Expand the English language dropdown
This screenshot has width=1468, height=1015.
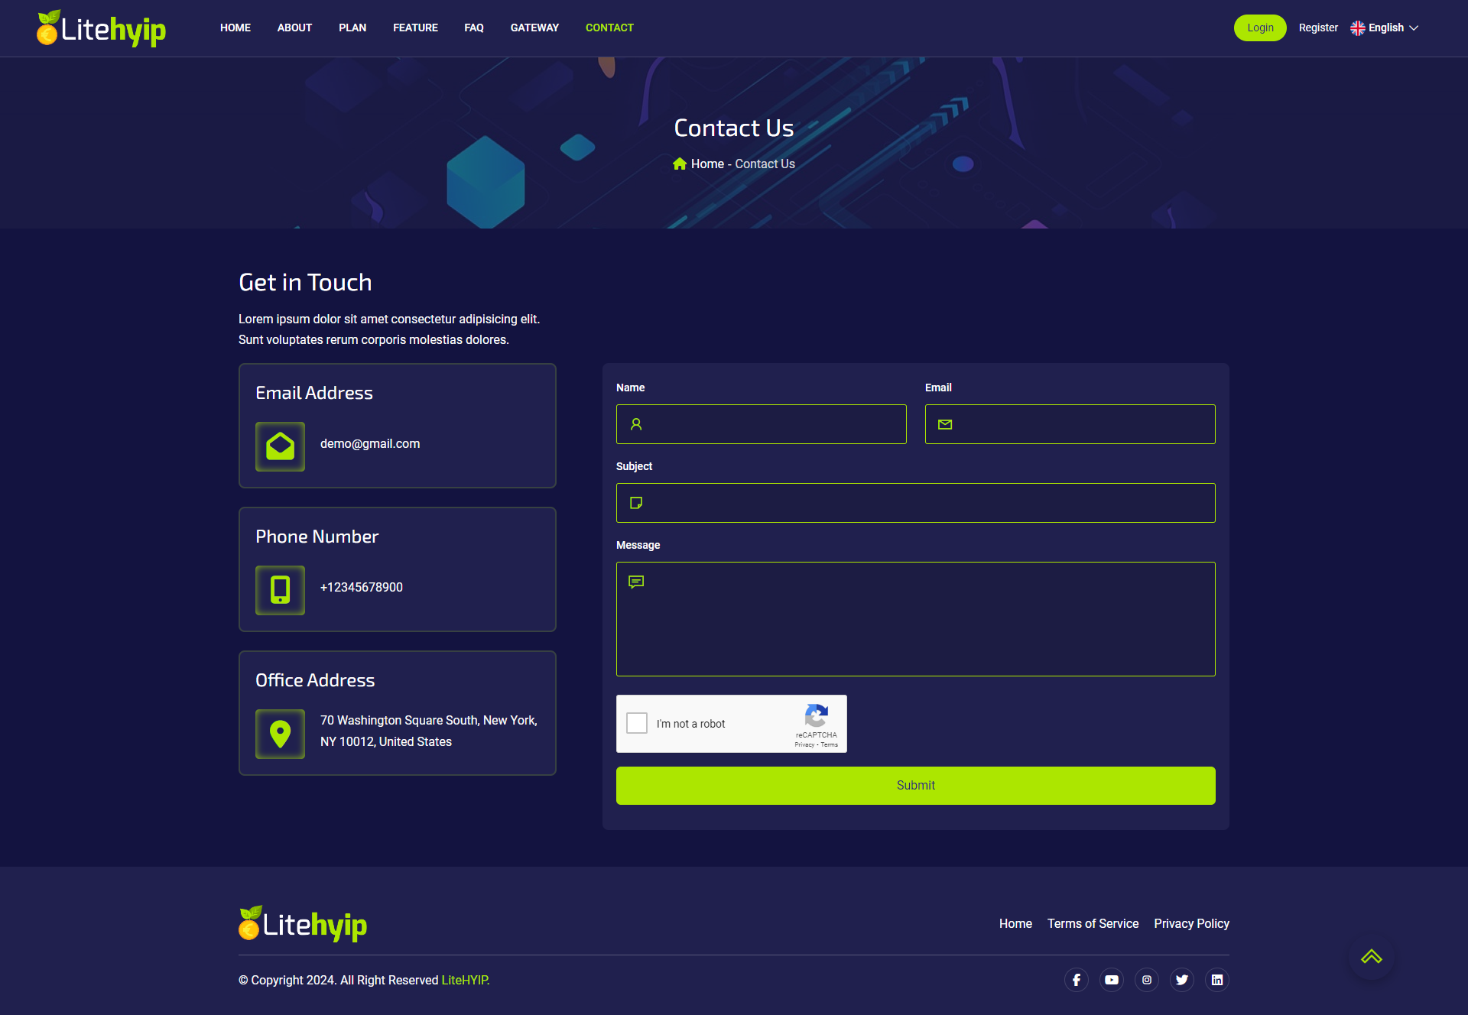(x=1388, y=28)
